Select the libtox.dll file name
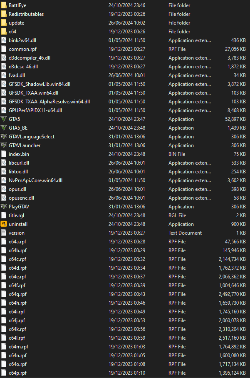 [18, 172]
